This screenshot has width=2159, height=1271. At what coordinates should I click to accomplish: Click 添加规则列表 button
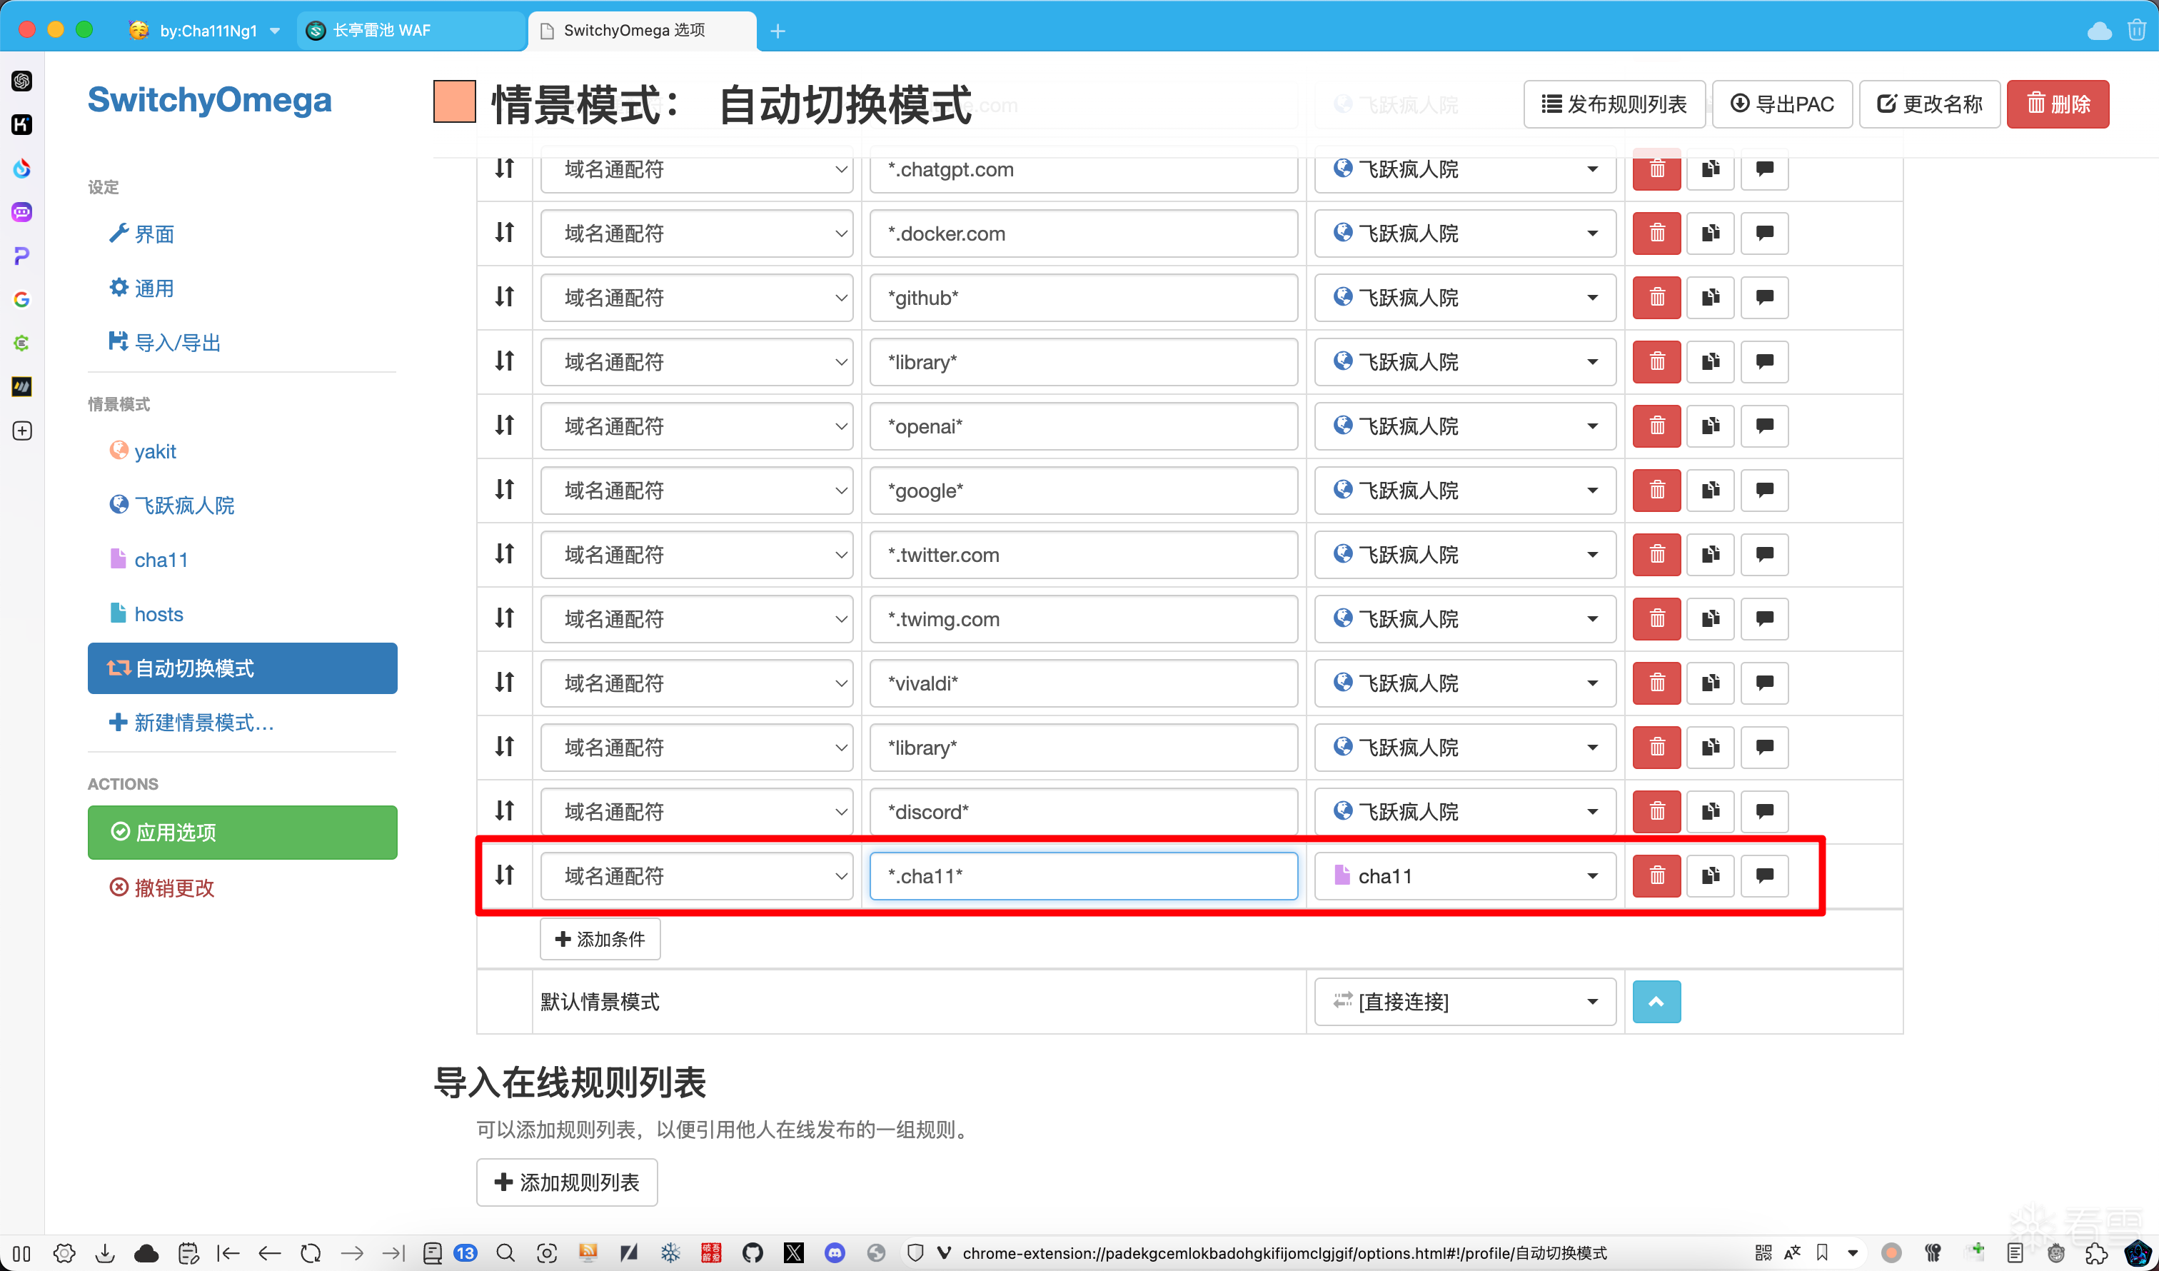(x=567, y=1182)
